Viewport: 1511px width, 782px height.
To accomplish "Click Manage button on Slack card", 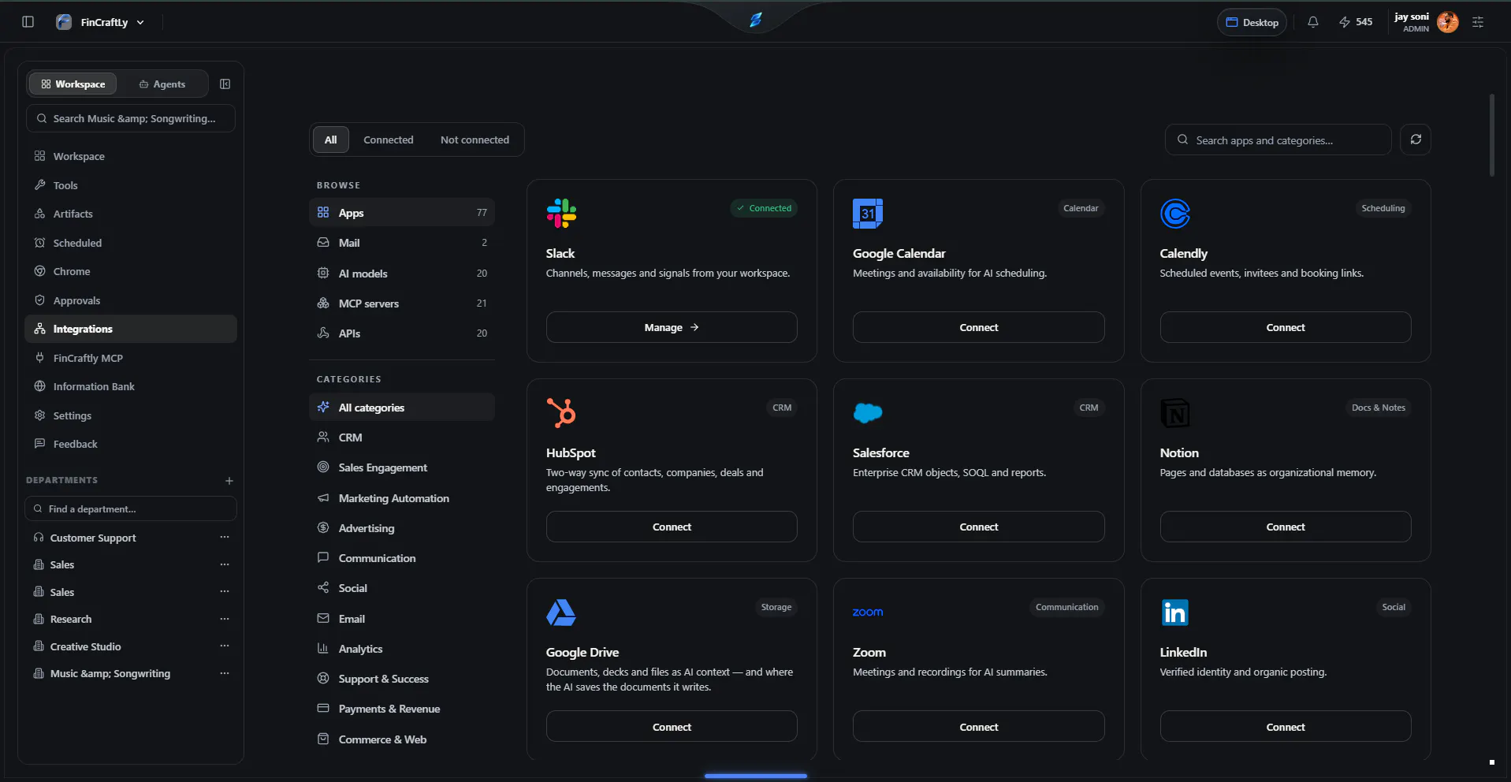I will click(672, 327).
